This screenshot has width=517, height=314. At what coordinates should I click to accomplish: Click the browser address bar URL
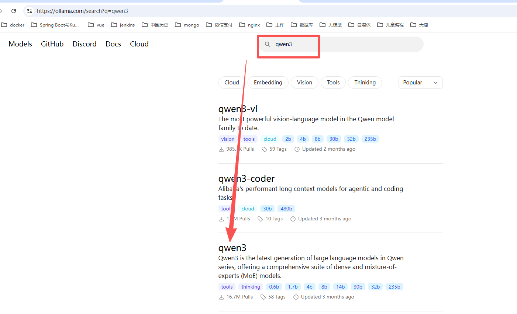pos(82,11)
